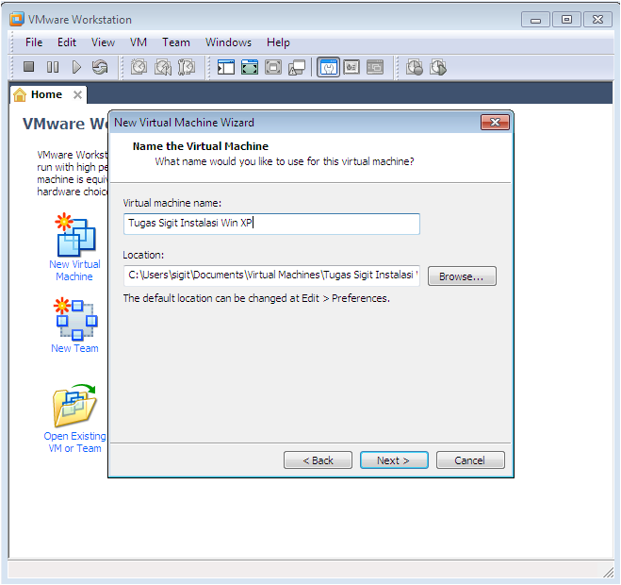Image resolution: width=621 pixels, height=585 pixels.
Task: Click the Next button in wizard
Action: click(394, 460)
